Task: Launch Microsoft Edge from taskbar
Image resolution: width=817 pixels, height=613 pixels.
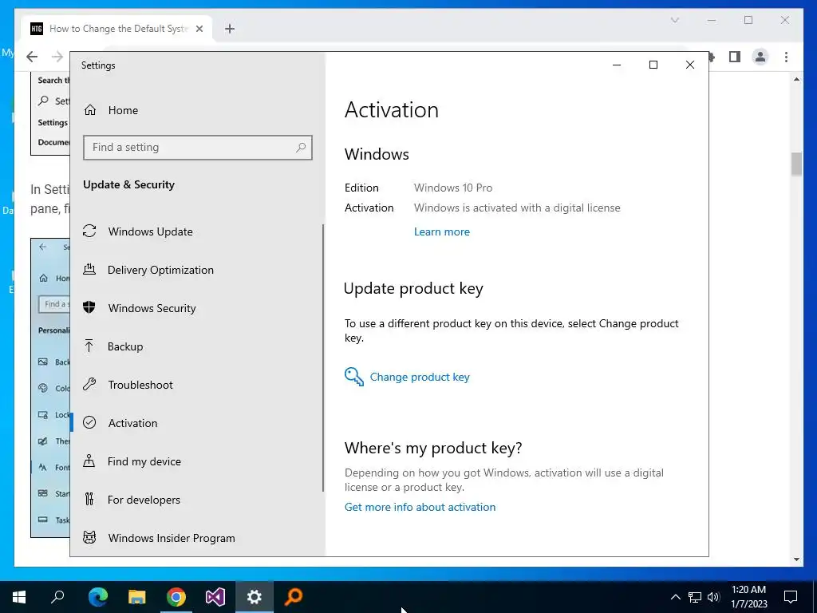Action: click(x=97, y=597)
